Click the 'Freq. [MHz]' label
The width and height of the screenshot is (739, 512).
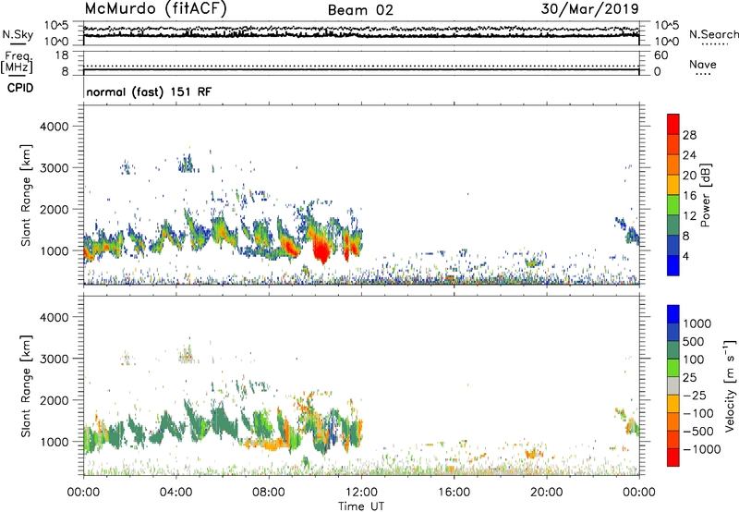17,62
